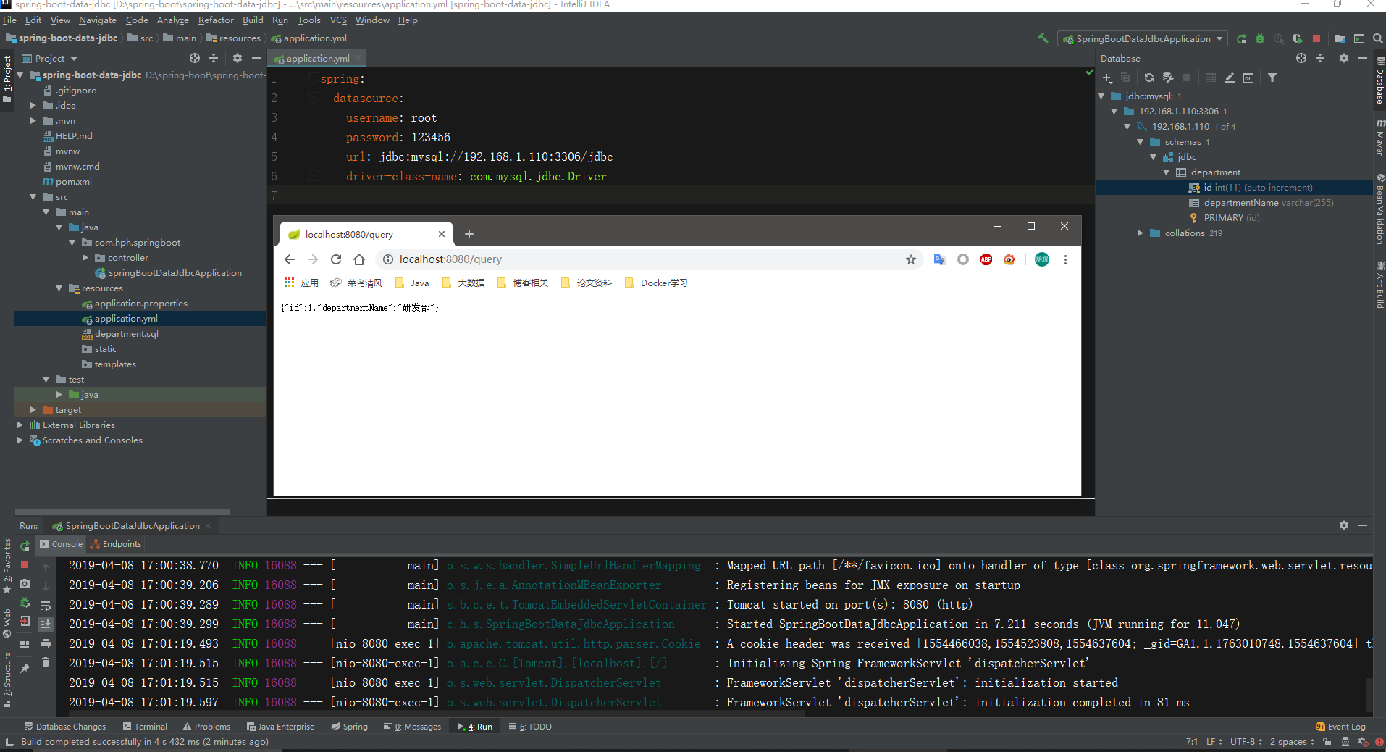1386x752 pixels.
Task: Toggle scroll to end in console
Action: point(46,624)
